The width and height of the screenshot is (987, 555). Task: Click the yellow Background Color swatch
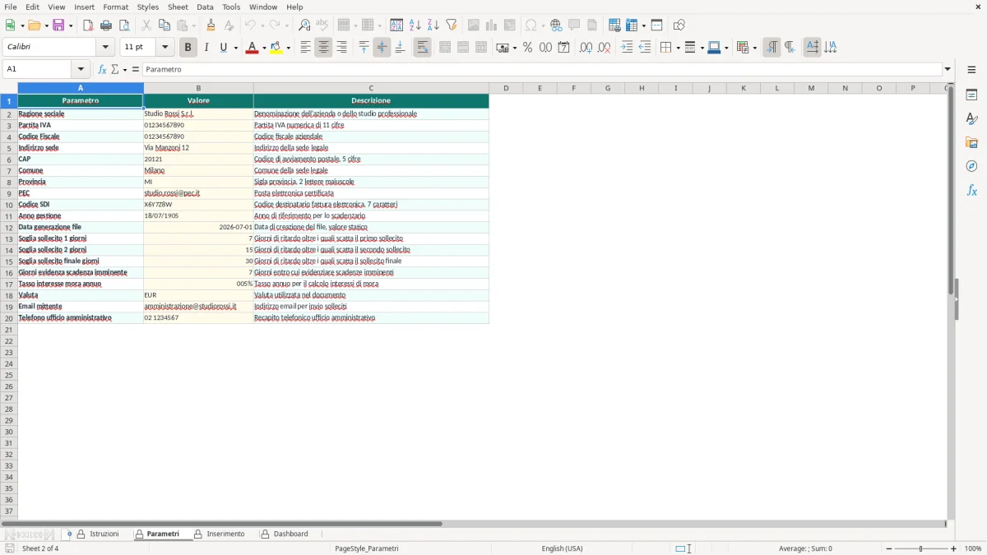(276, 48)
